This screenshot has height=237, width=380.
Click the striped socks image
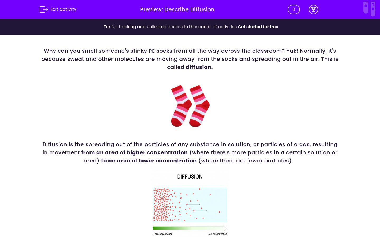click(x=190, y=106)
